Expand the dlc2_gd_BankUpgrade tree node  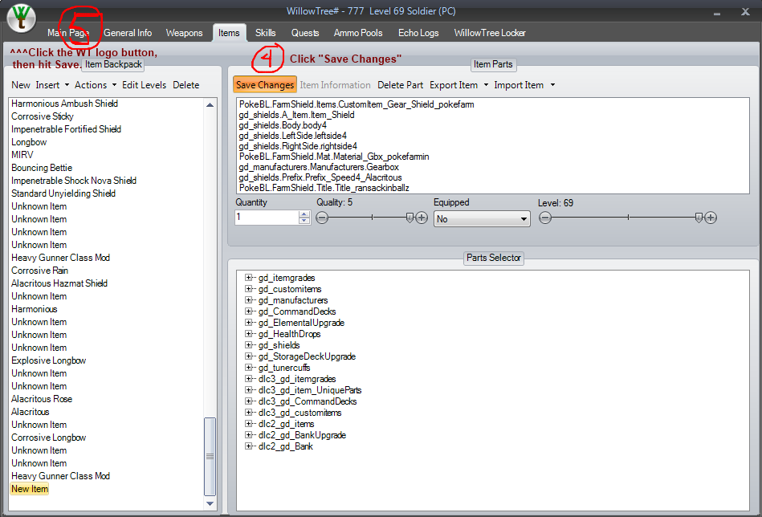(x=248, y=434)
